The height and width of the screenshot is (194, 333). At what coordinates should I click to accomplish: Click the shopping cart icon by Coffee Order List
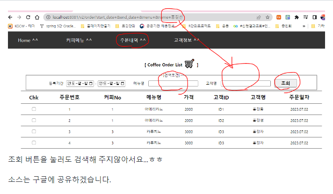189,64
